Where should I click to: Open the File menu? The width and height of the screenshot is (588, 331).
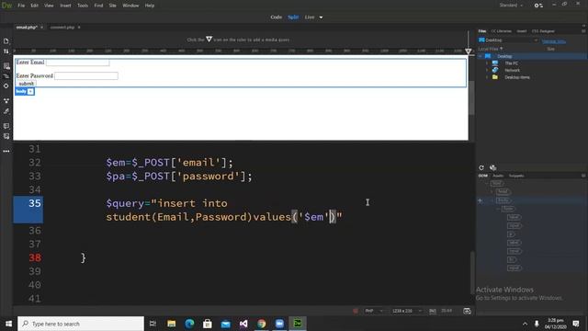click(x=21, y=6)
